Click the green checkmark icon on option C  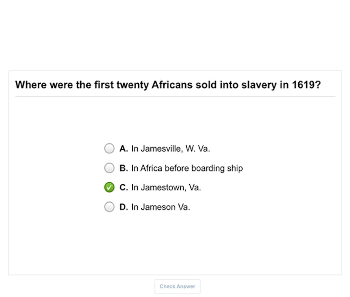tap(109, 188)
